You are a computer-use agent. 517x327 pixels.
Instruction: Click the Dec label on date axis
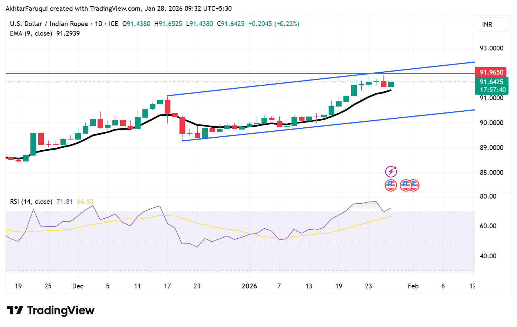point(78,286)
